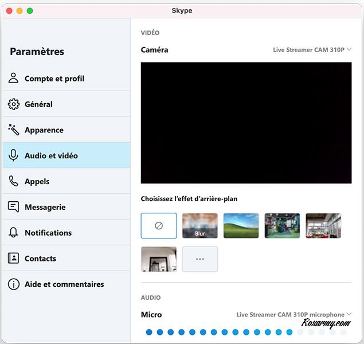
Task: Click the Contacts address book icon
Action: [13, 259]
